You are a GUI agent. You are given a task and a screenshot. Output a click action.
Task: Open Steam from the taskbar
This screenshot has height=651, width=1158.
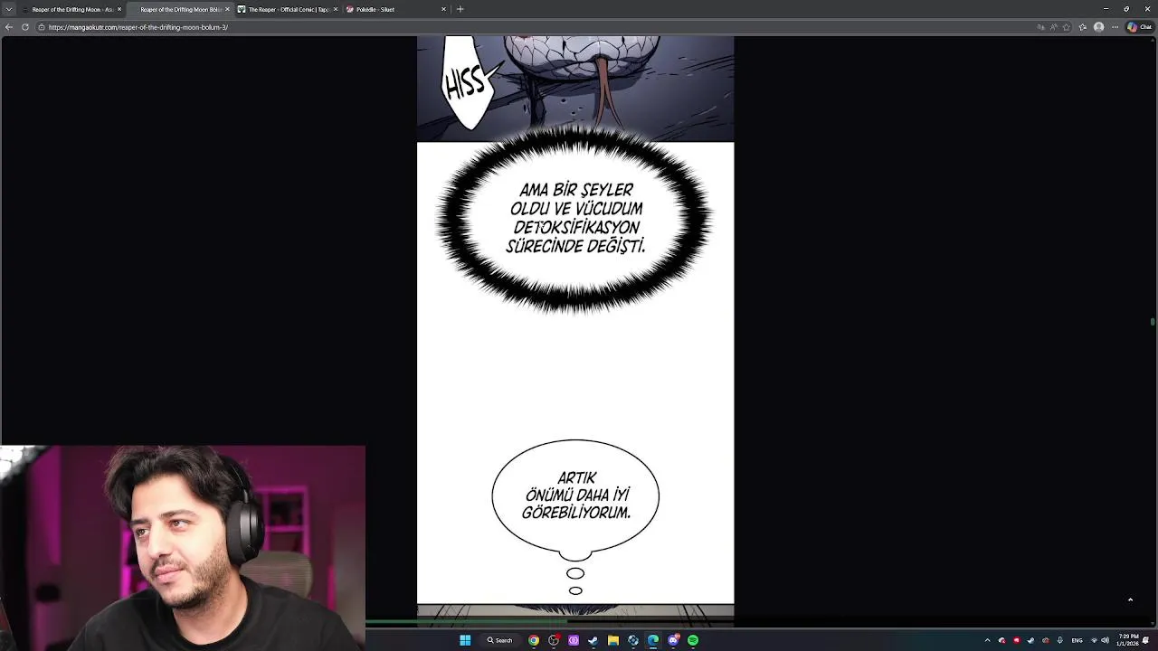[x=593, y=640]
